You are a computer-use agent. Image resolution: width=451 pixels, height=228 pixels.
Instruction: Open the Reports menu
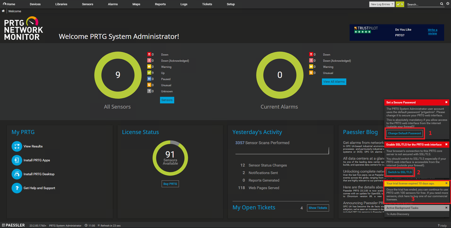(x=160, y=4)
